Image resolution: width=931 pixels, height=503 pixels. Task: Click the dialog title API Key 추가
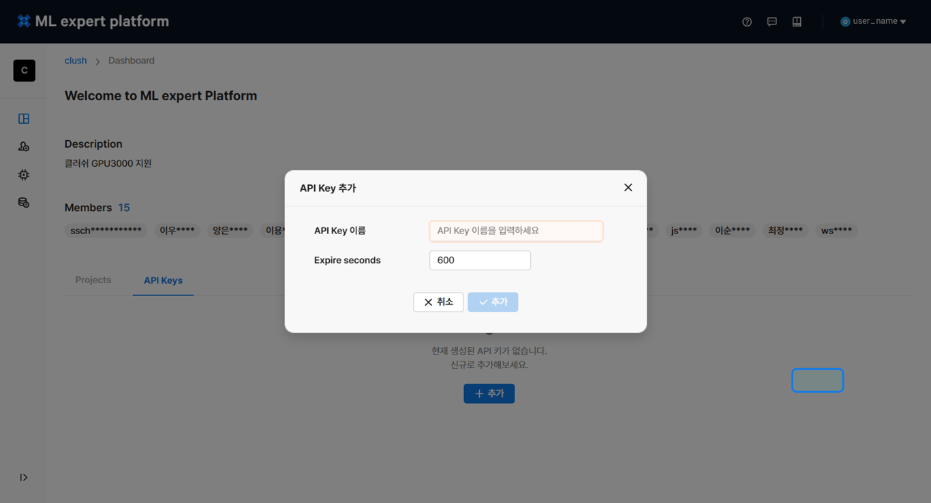tap(328, 188)
